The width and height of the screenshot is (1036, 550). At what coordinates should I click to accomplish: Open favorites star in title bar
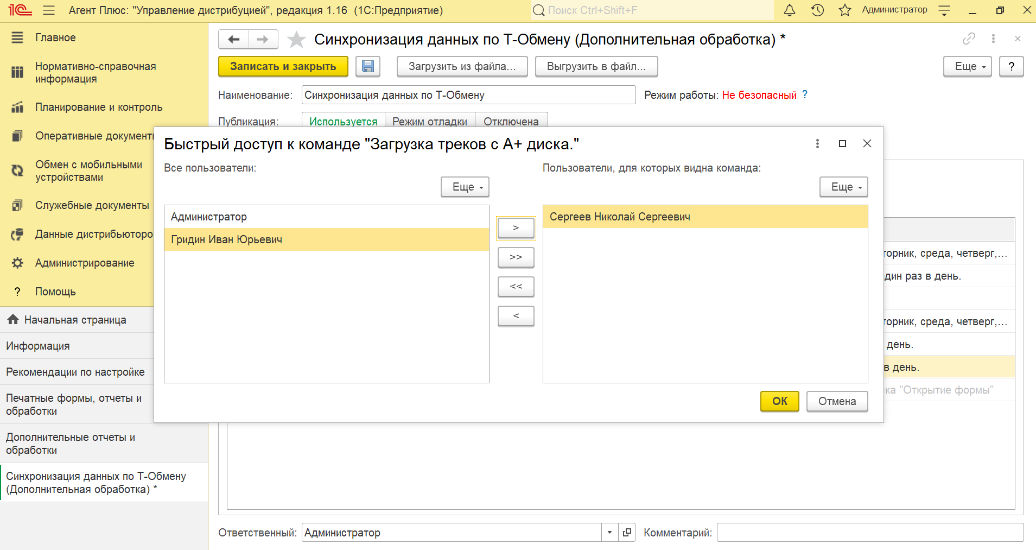point(844,10)
